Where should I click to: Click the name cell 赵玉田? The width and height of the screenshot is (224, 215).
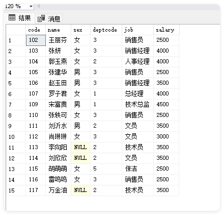click(x=58, y=83)
